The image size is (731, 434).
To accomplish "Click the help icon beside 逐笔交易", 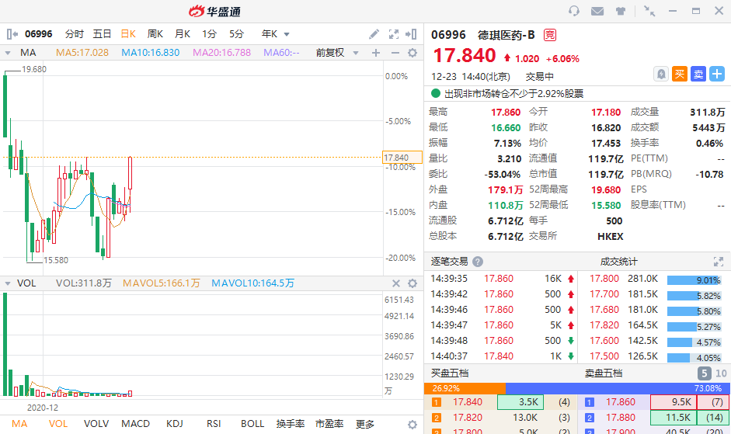I will tap(478, 262).
